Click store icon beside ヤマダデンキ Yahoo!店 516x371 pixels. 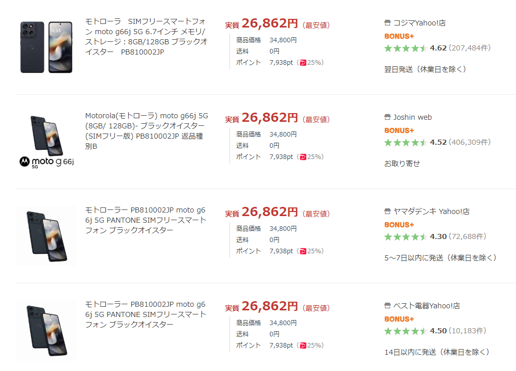point(387,211)
